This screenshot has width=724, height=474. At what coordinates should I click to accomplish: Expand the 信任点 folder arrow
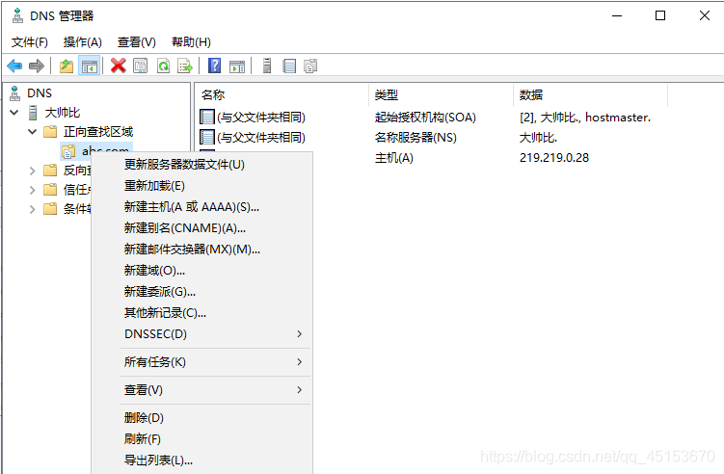32,190
